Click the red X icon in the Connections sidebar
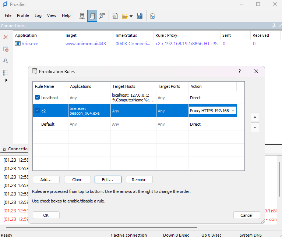The width and height of the screenshot is (282, 237). 6,37
